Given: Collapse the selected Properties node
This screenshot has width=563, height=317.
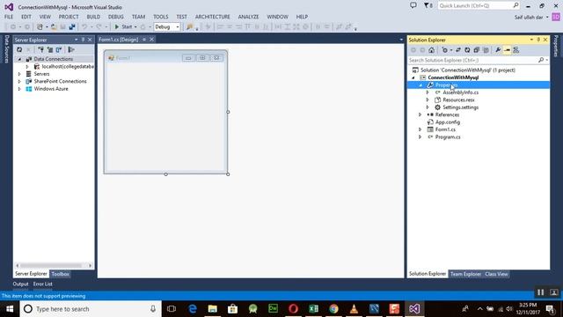Looking at the screenshot, I should 420,85.
